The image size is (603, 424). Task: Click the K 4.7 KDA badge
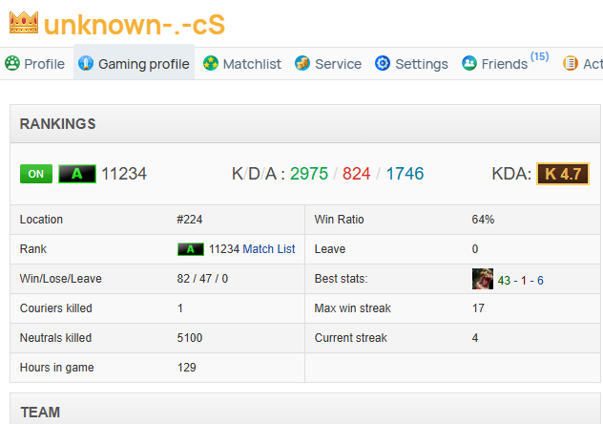click(563, 174)
